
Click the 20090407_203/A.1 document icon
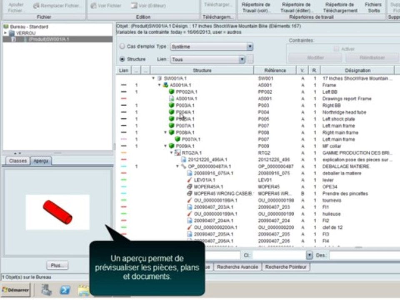[190, 207]
